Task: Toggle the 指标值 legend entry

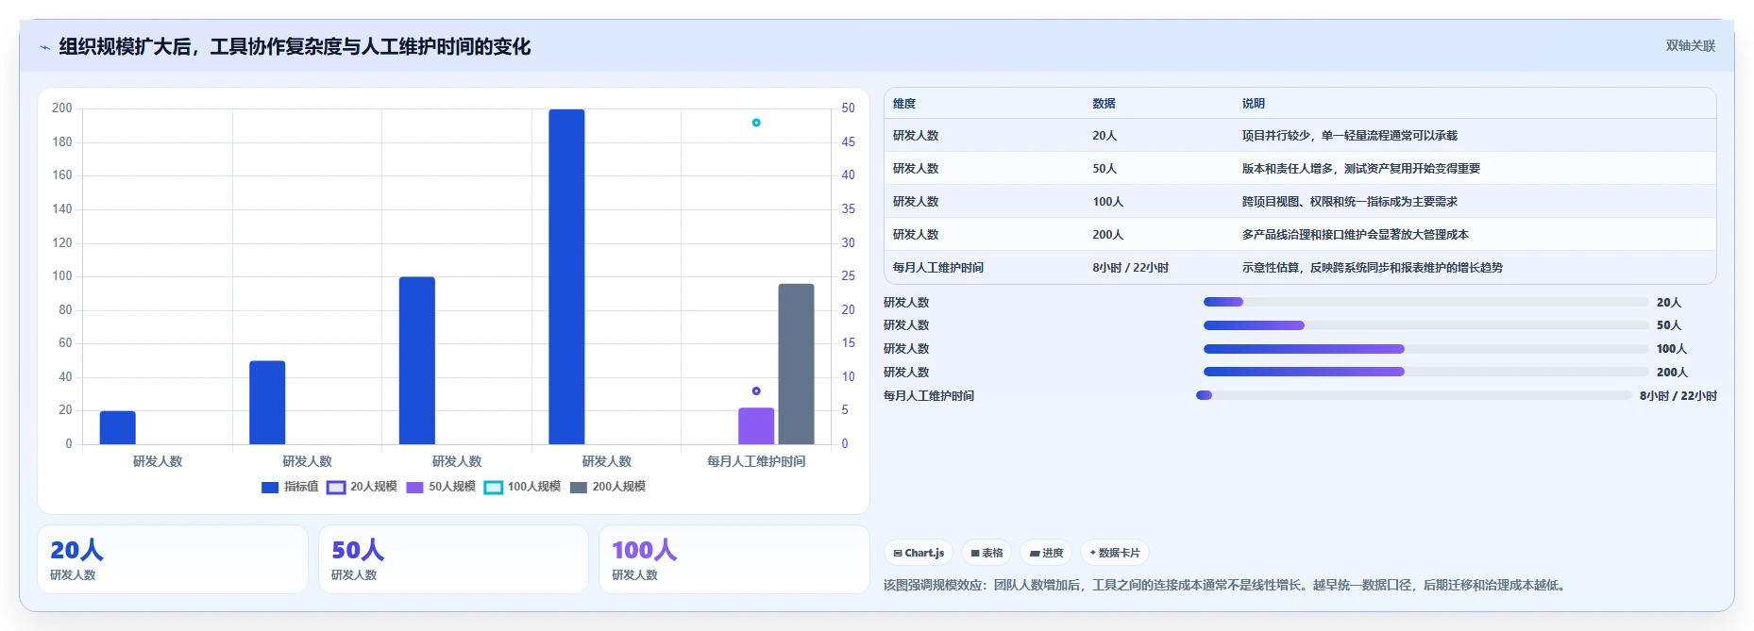Action: pyautogui.click(x=290, y=487)
